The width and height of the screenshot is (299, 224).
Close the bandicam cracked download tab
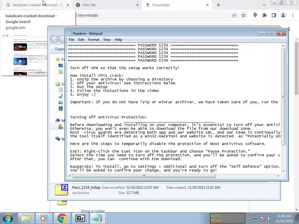coord(68,5)
